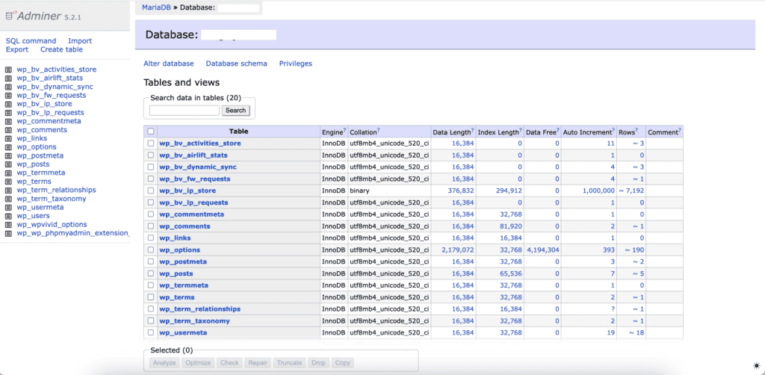Click select-data icon beside wp_users in sidebar
765x375 pixels.
[x=8, y=216]
